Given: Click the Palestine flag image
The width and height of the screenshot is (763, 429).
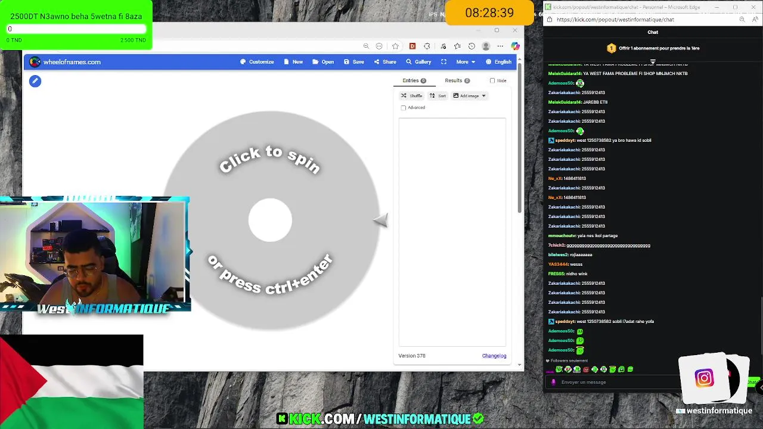Looking at the screenshot, I should tap(72, 382).
